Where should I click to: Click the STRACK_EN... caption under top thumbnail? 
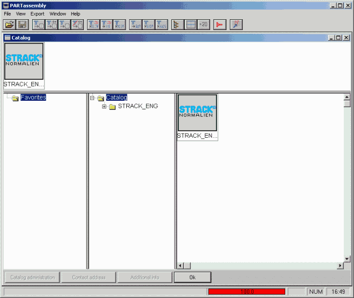coord(24,84)
